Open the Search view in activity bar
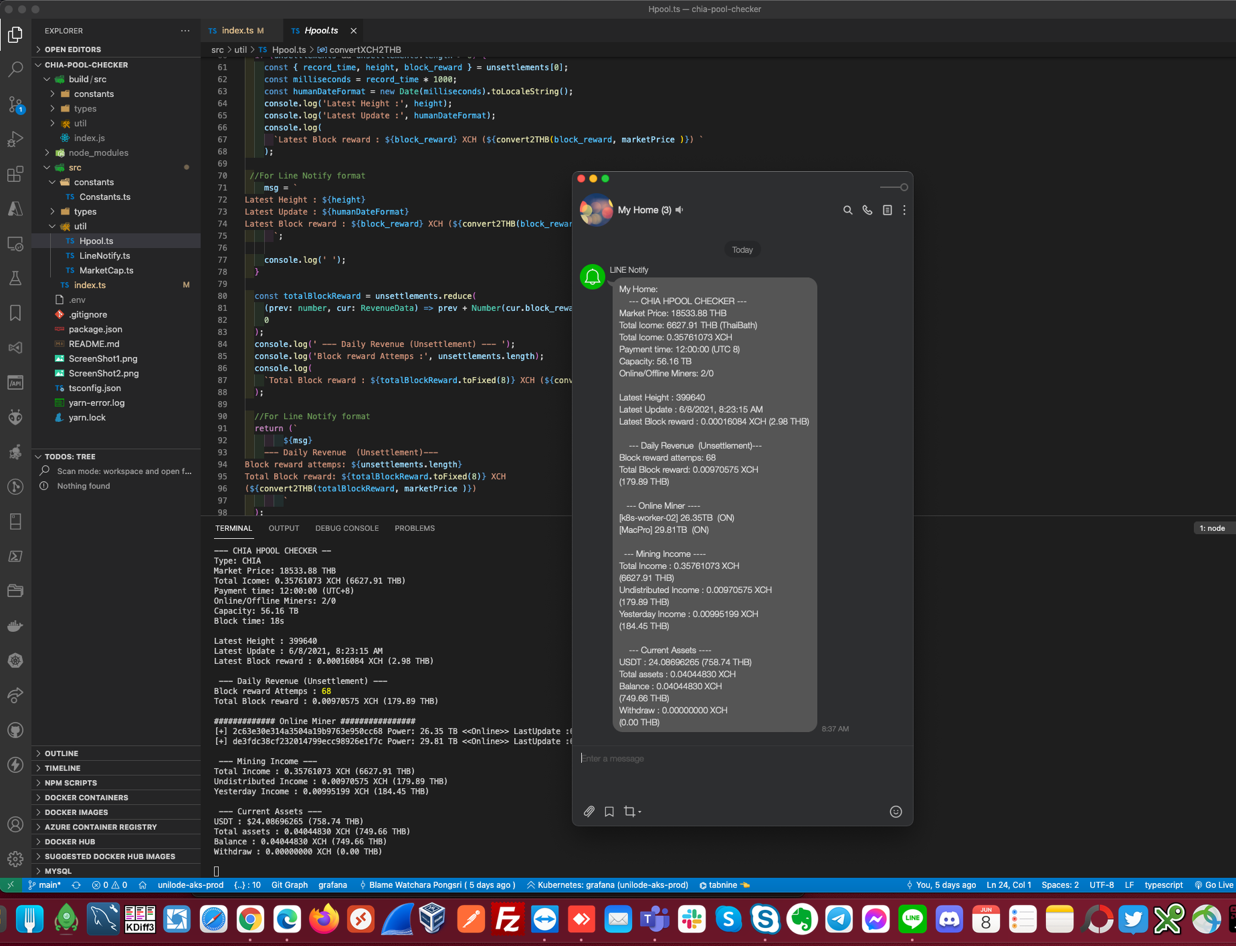The width and height of the screenshot is (1236, 946). (15, 69)
